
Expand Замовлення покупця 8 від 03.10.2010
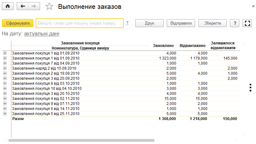pyautogui.click(x=5, y=84)
